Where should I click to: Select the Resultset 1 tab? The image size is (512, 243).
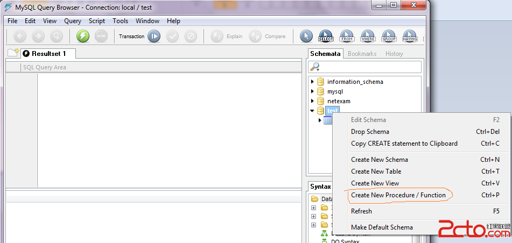pos(48,54)
